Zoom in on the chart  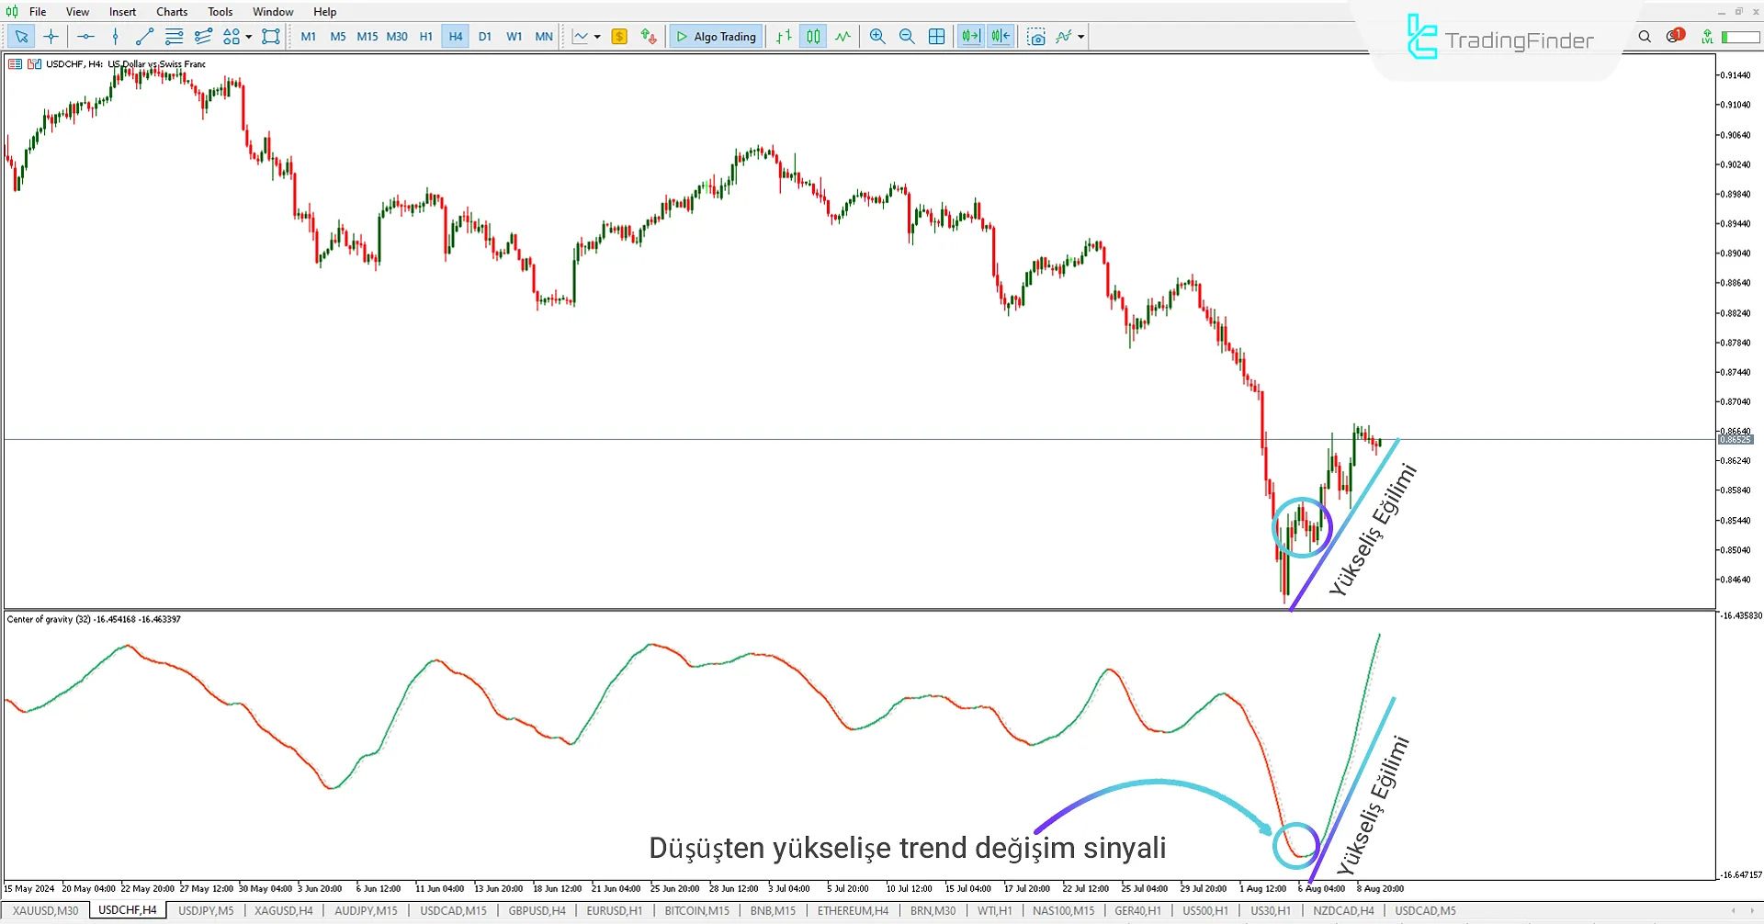876,37
